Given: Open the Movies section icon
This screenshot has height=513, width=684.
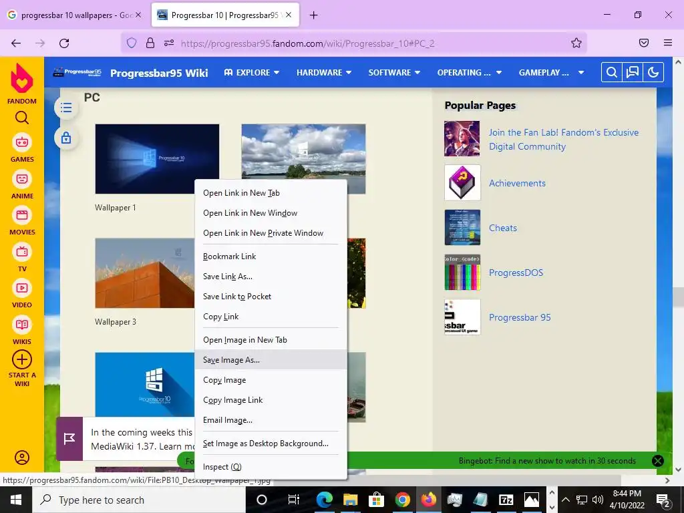Looking at the screenshot, I should pyautogui.click(x=22, y=215).
